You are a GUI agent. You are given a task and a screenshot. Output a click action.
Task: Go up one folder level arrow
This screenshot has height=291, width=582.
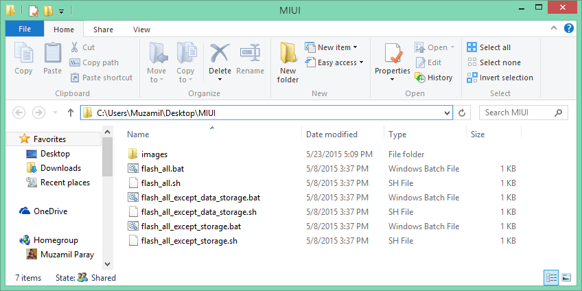71,113
